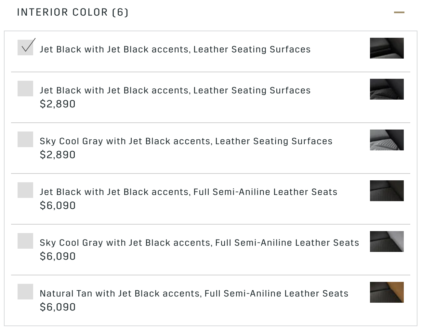Enable the Jet Black Full Semi-Aniline Leather checkbox

25,190
